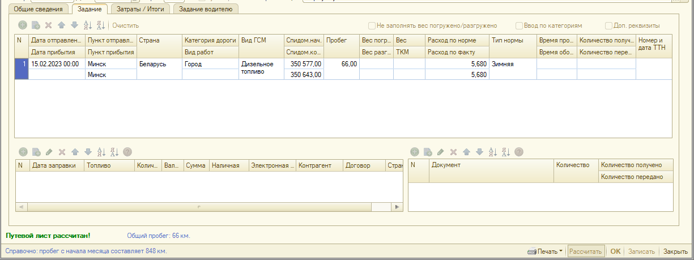Move row up in the trip table toolbar
Viewport: 694px width, 260px height.
click(x=61, y=25)
